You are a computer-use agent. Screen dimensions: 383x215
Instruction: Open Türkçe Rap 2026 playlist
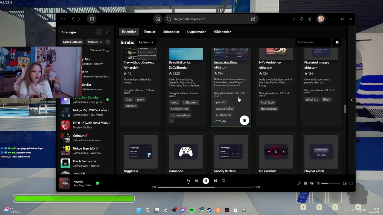coord(86,112)
